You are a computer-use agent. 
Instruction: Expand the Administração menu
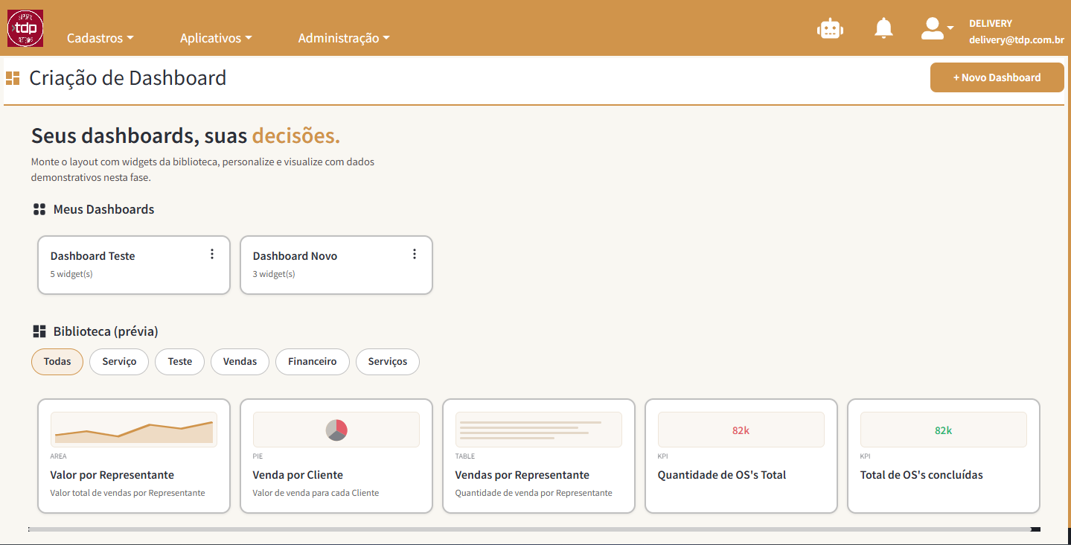[x=344, y=38]
